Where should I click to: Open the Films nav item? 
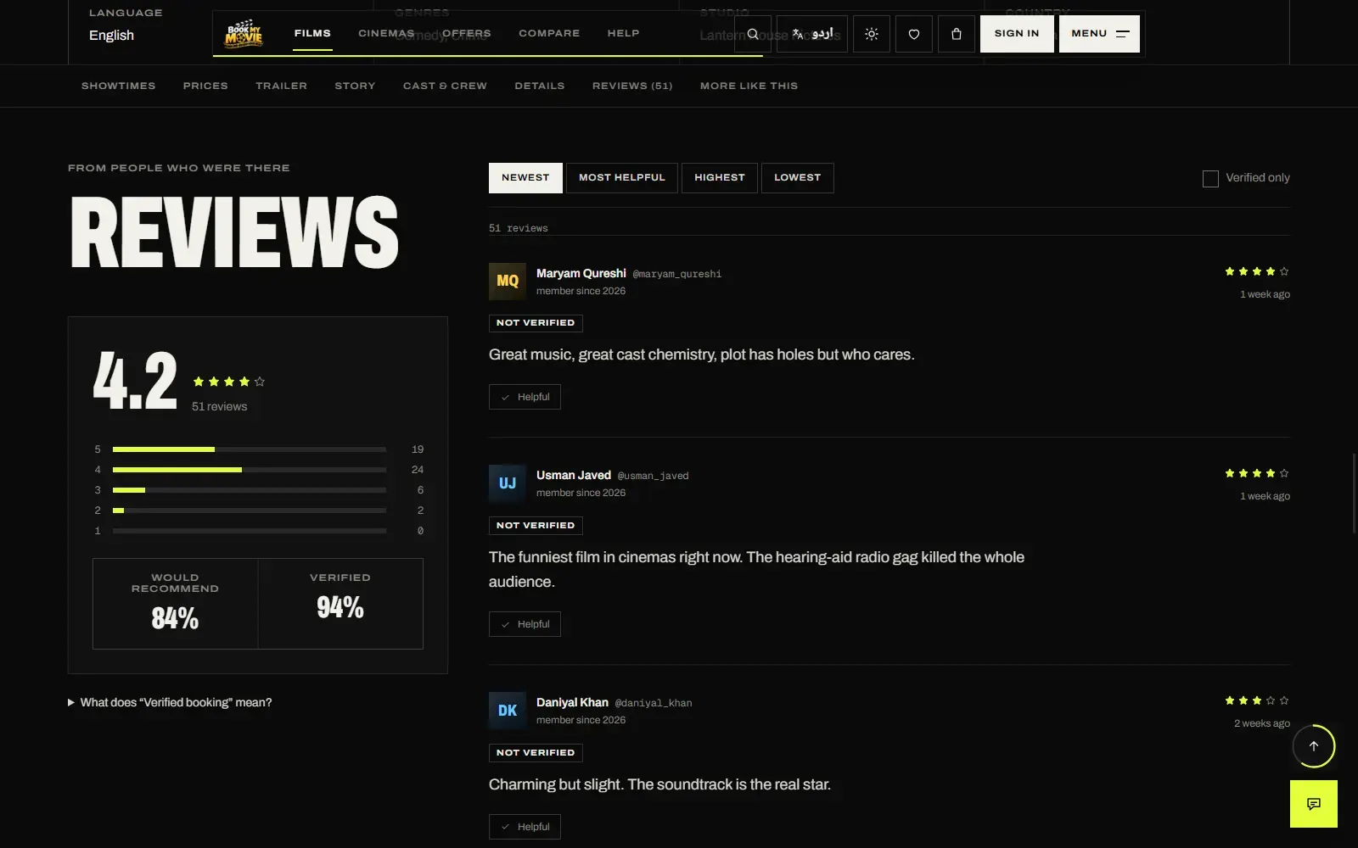pos(312,33)
